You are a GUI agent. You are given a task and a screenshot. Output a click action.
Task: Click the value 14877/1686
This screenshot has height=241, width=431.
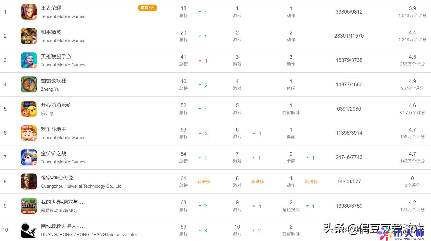tap(349, 85)
